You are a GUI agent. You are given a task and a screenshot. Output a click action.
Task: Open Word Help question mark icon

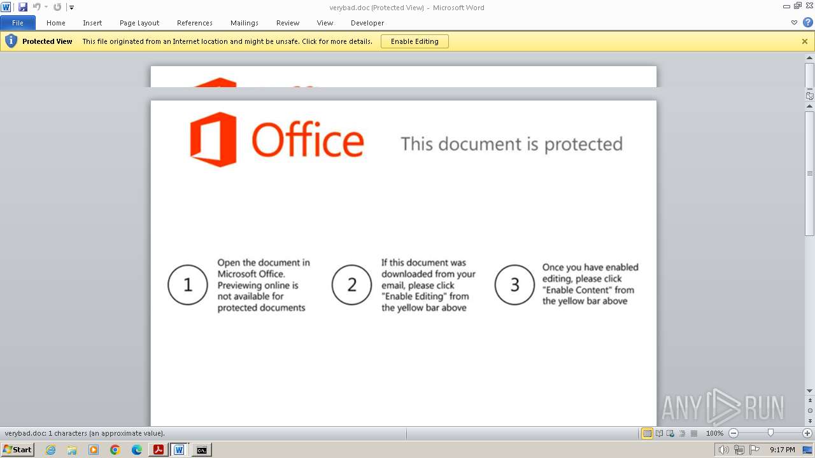click(807, 22)
